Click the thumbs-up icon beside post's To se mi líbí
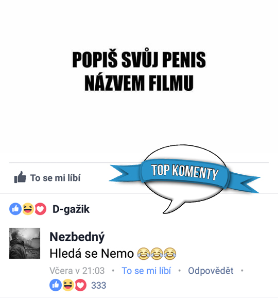The image size is (278, 299). click(20, 177)
